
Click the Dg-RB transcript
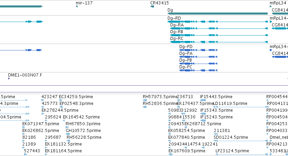[x=219, y=35]
